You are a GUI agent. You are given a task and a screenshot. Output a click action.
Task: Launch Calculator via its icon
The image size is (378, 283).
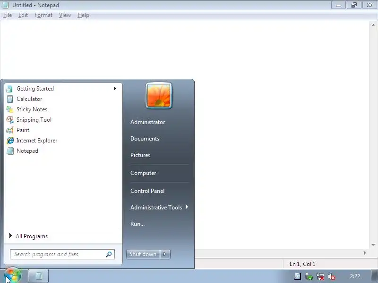pyautogui.click(x=9, y=99)
